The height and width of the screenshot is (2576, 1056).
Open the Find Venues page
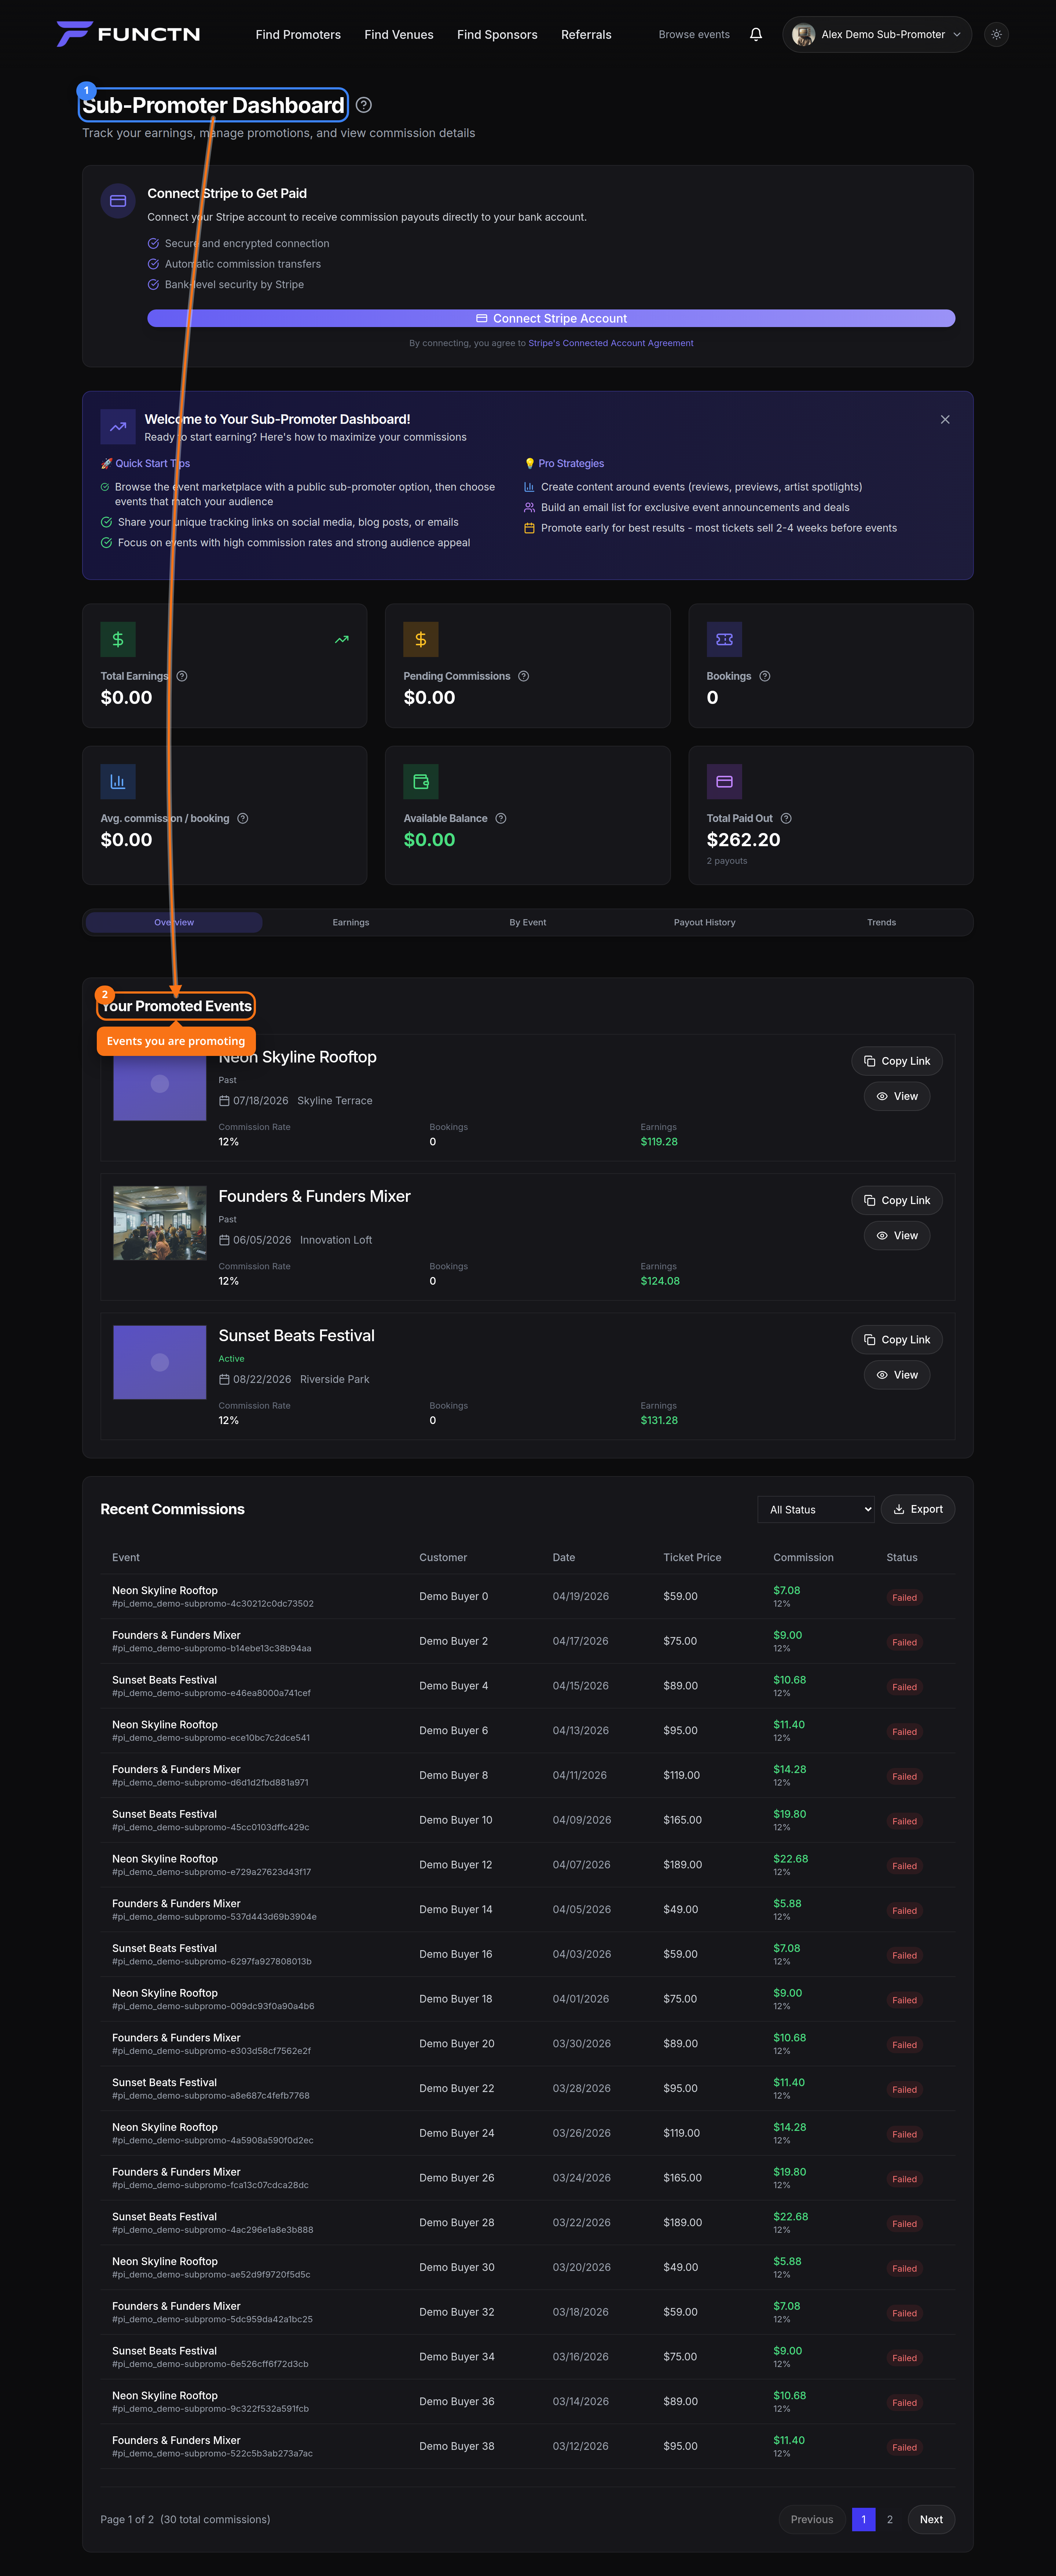399,34
